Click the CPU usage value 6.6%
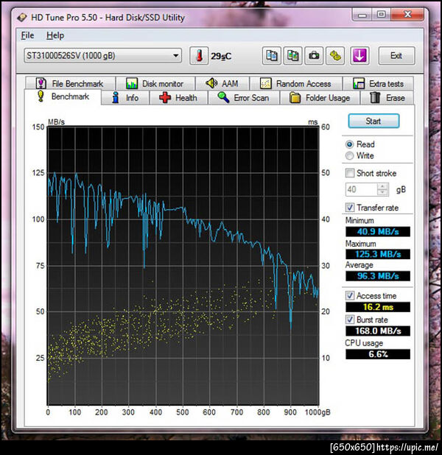 tap(378, 354)
